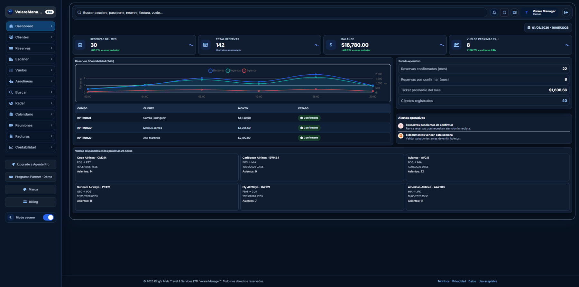This screenshot has height=287, width=579.
Task: Open Programa Partner - Demo
Action: click(31, 177)
